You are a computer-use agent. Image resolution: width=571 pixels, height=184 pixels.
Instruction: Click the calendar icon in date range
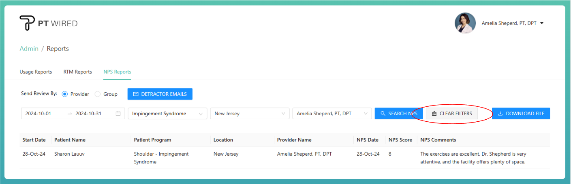point(118,114)
